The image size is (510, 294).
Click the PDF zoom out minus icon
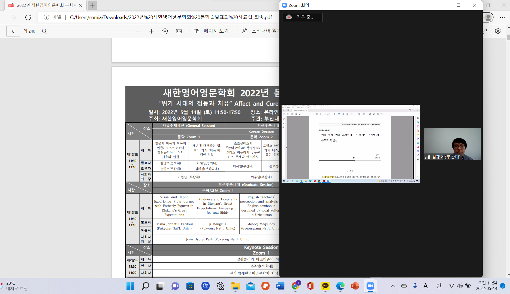[138, 31]
